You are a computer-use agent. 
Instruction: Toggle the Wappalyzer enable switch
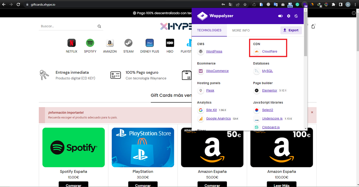280,16
